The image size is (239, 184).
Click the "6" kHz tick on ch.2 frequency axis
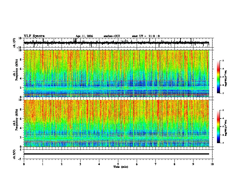pyautogui.click(x=21, y=119)
